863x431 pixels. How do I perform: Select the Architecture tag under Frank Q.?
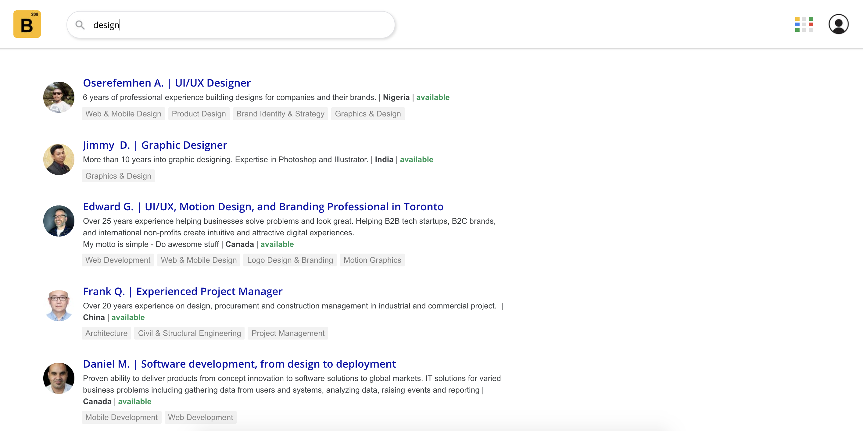106,333
